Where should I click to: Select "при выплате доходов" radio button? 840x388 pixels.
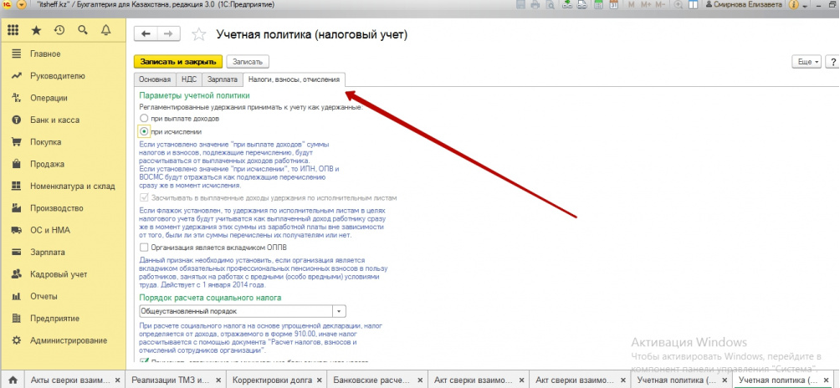(x=144, y=119)
